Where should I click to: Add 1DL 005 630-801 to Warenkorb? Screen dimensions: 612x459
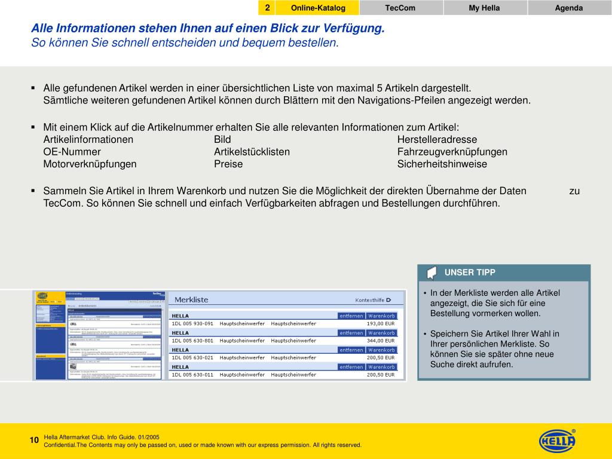click(381, 333)
